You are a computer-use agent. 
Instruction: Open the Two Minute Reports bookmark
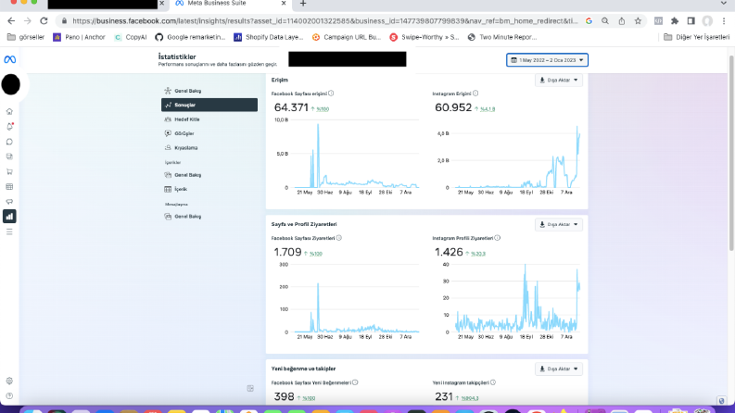pyautogui.click(x=502, y=37)
